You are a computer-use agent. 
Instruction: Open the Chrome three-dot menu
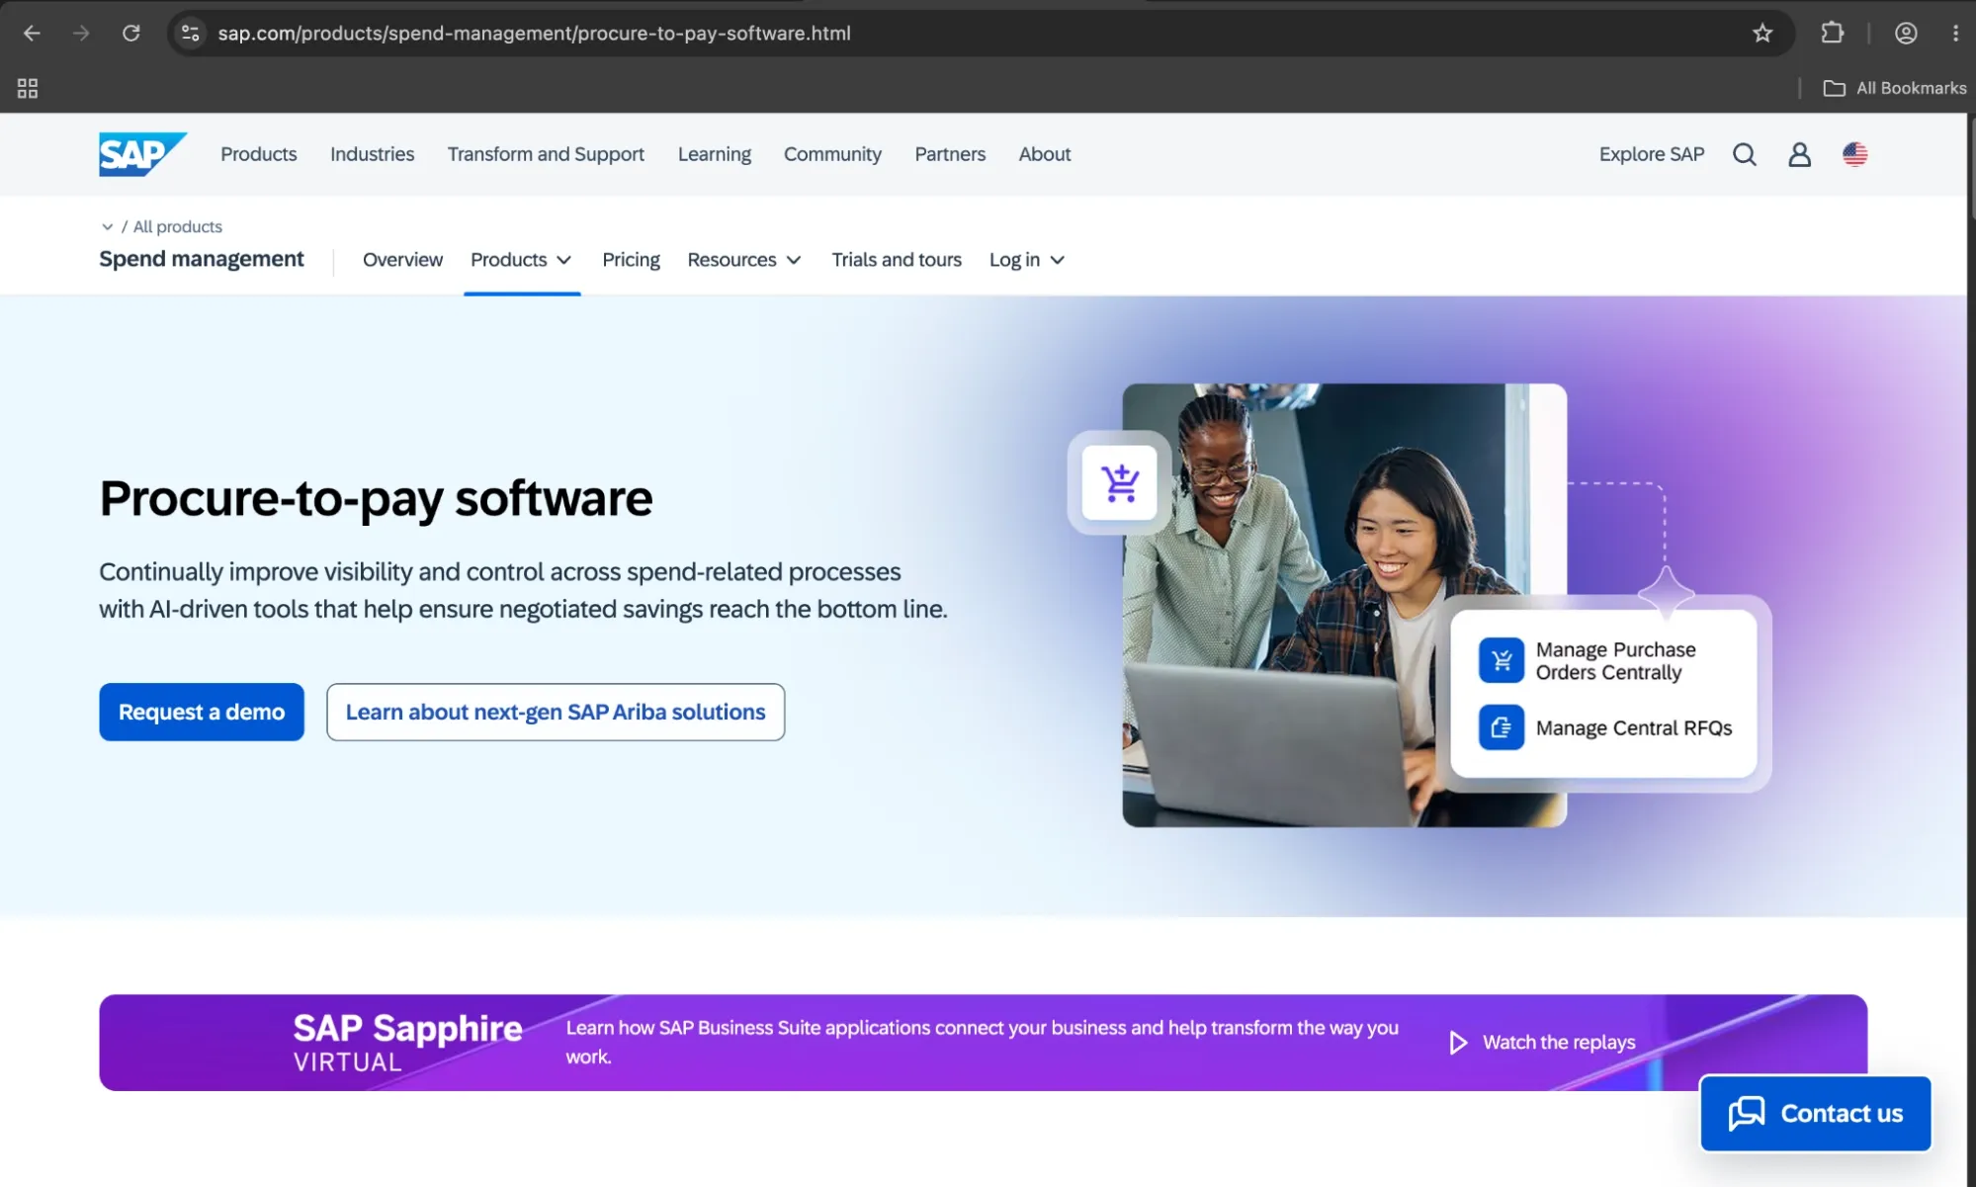tap(1955, 34)
